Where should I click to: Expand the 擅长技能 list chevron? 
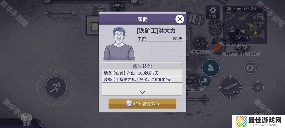pyautogui.click(x=142, y=92)
